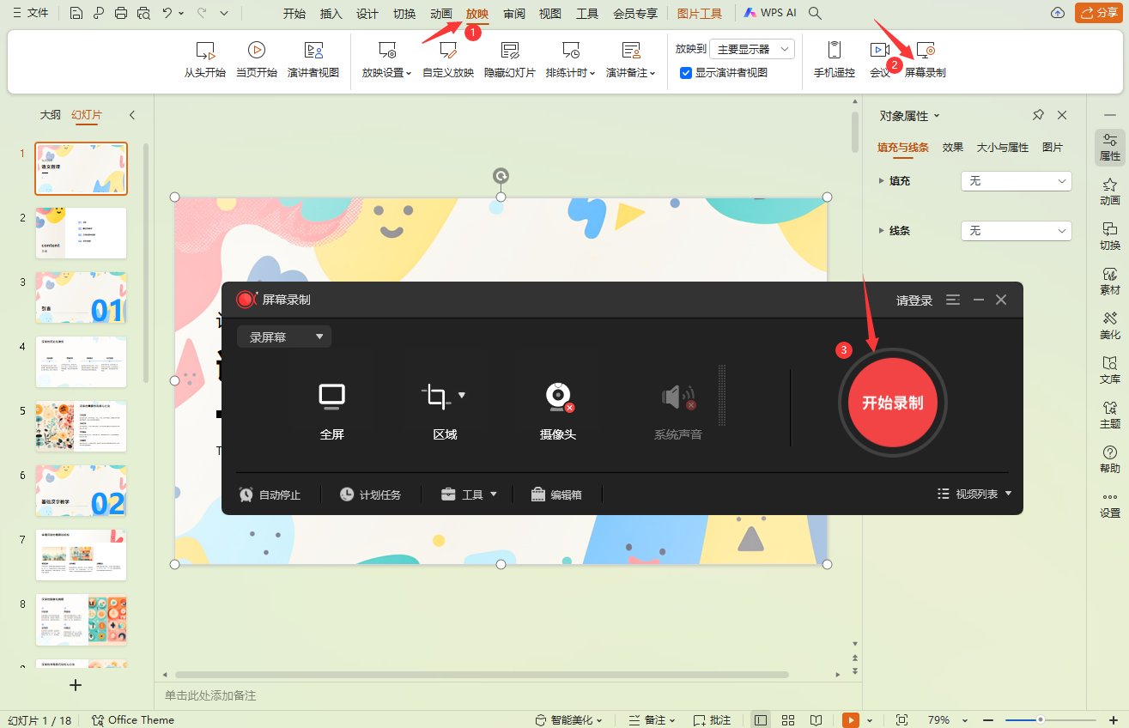This screenshot has height=728, width=1129.
Task: Click the search magnifier icon in menu bar
Action: (x=816, y=13)
